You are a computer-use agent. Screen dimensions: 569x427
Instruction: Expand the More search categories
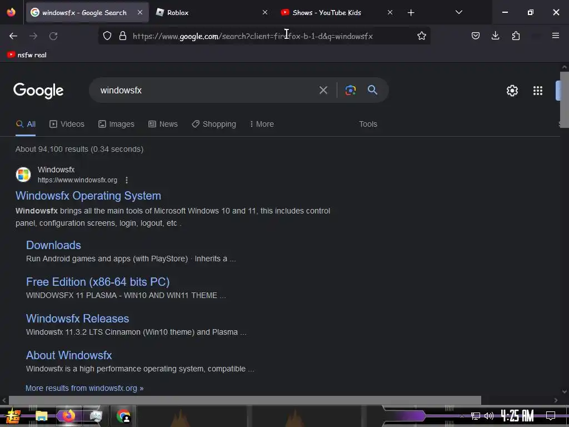pyautogui.click(x=262, y=124)
